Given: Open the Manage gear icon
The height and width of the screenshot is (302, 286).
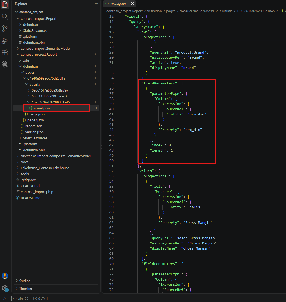Looking at the screenshot, I should click(5, 288).
